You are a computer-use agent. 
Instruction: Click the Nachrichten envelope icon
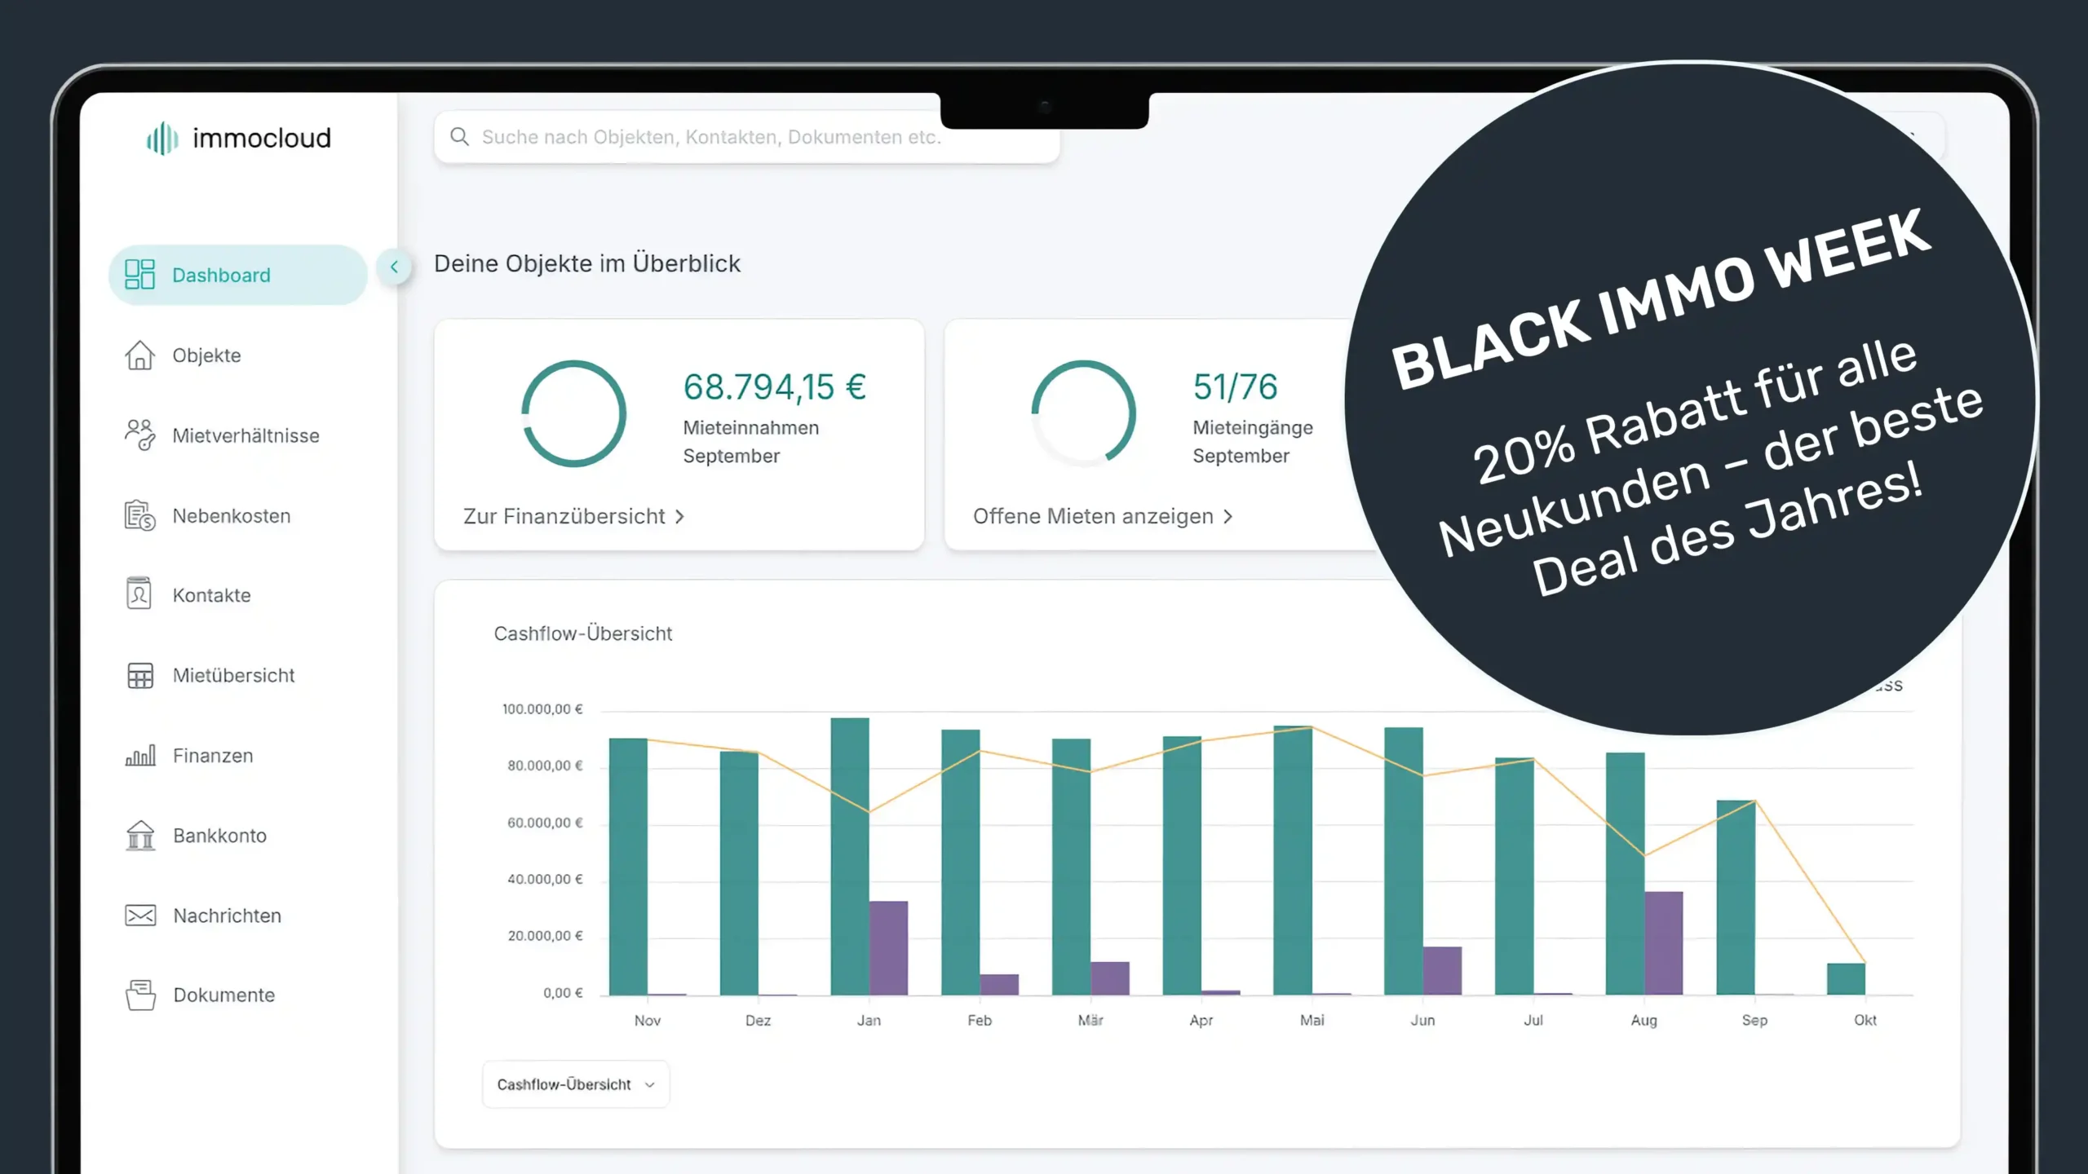[x=139, y=916]
